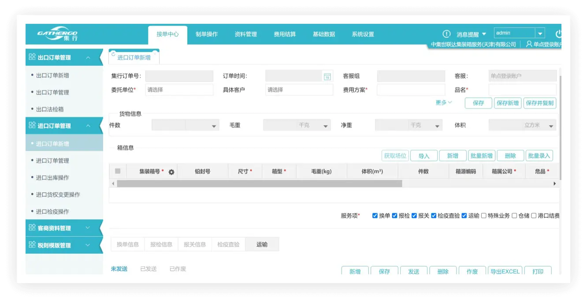Open the 具体客户 请选择 selector
This screenshot has width=587, height=299.
pyautogui.click(x=299, y=90)
